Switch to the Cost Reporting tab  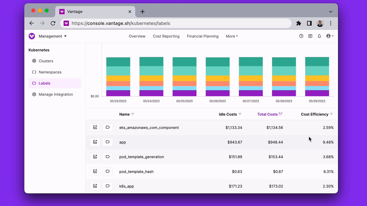166,36
